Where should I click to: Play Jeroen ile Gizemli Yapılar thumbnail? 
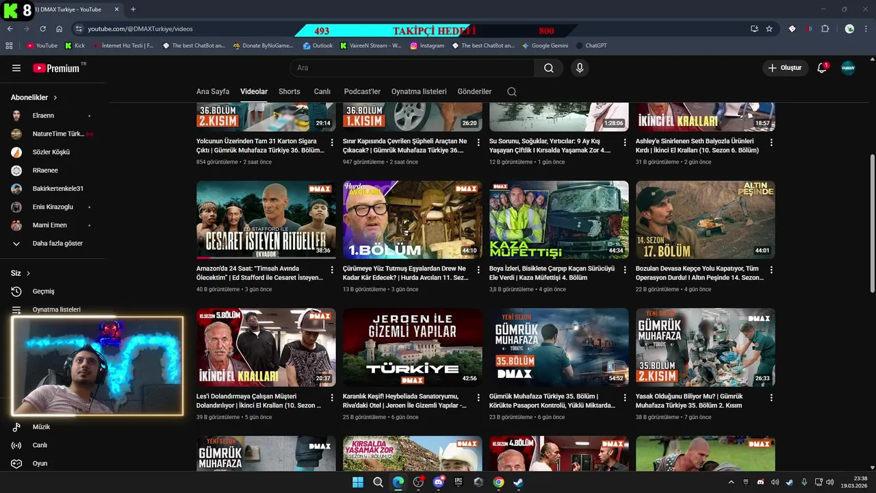pos(413,347)
